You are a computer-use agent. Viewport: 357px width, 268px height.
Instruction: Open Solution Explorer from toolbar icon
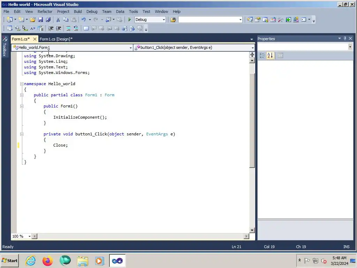[x=250, y=20]
